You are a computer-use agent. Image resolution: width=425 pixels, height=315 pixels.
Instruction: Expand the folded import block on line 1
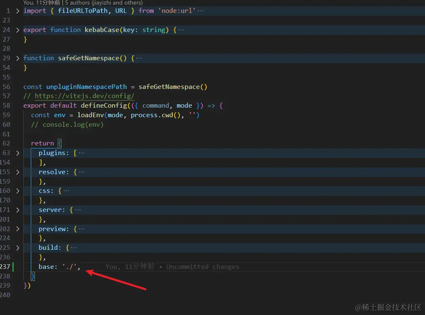[x=17, y=11]
